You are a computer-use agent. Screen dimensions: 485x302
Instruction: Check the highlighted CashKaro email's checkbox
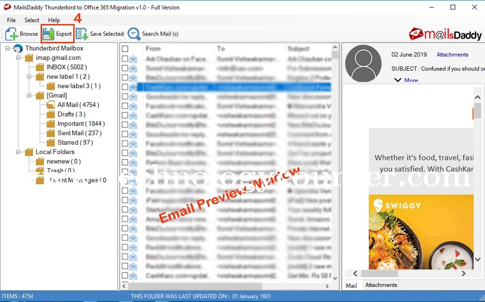[125, 87]
